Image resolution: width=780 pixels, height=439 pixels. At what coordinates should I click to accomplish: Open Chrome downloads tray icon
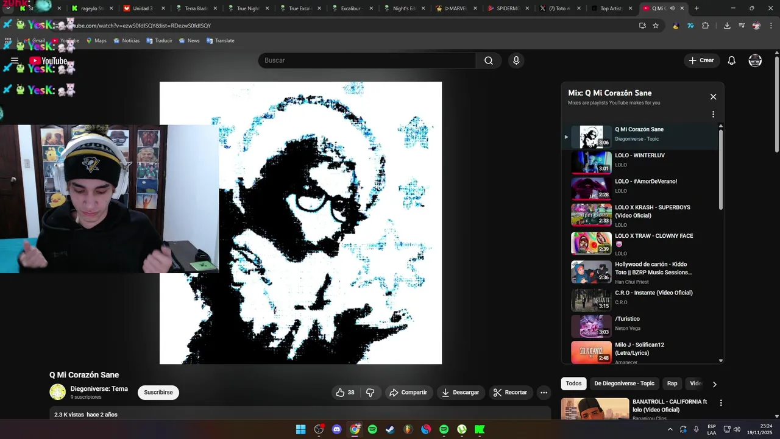727,26
